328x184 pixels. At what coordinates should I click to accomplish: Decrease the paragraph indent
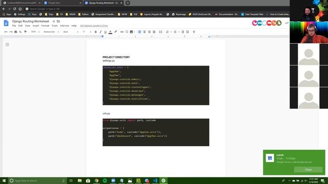[182, 32]
